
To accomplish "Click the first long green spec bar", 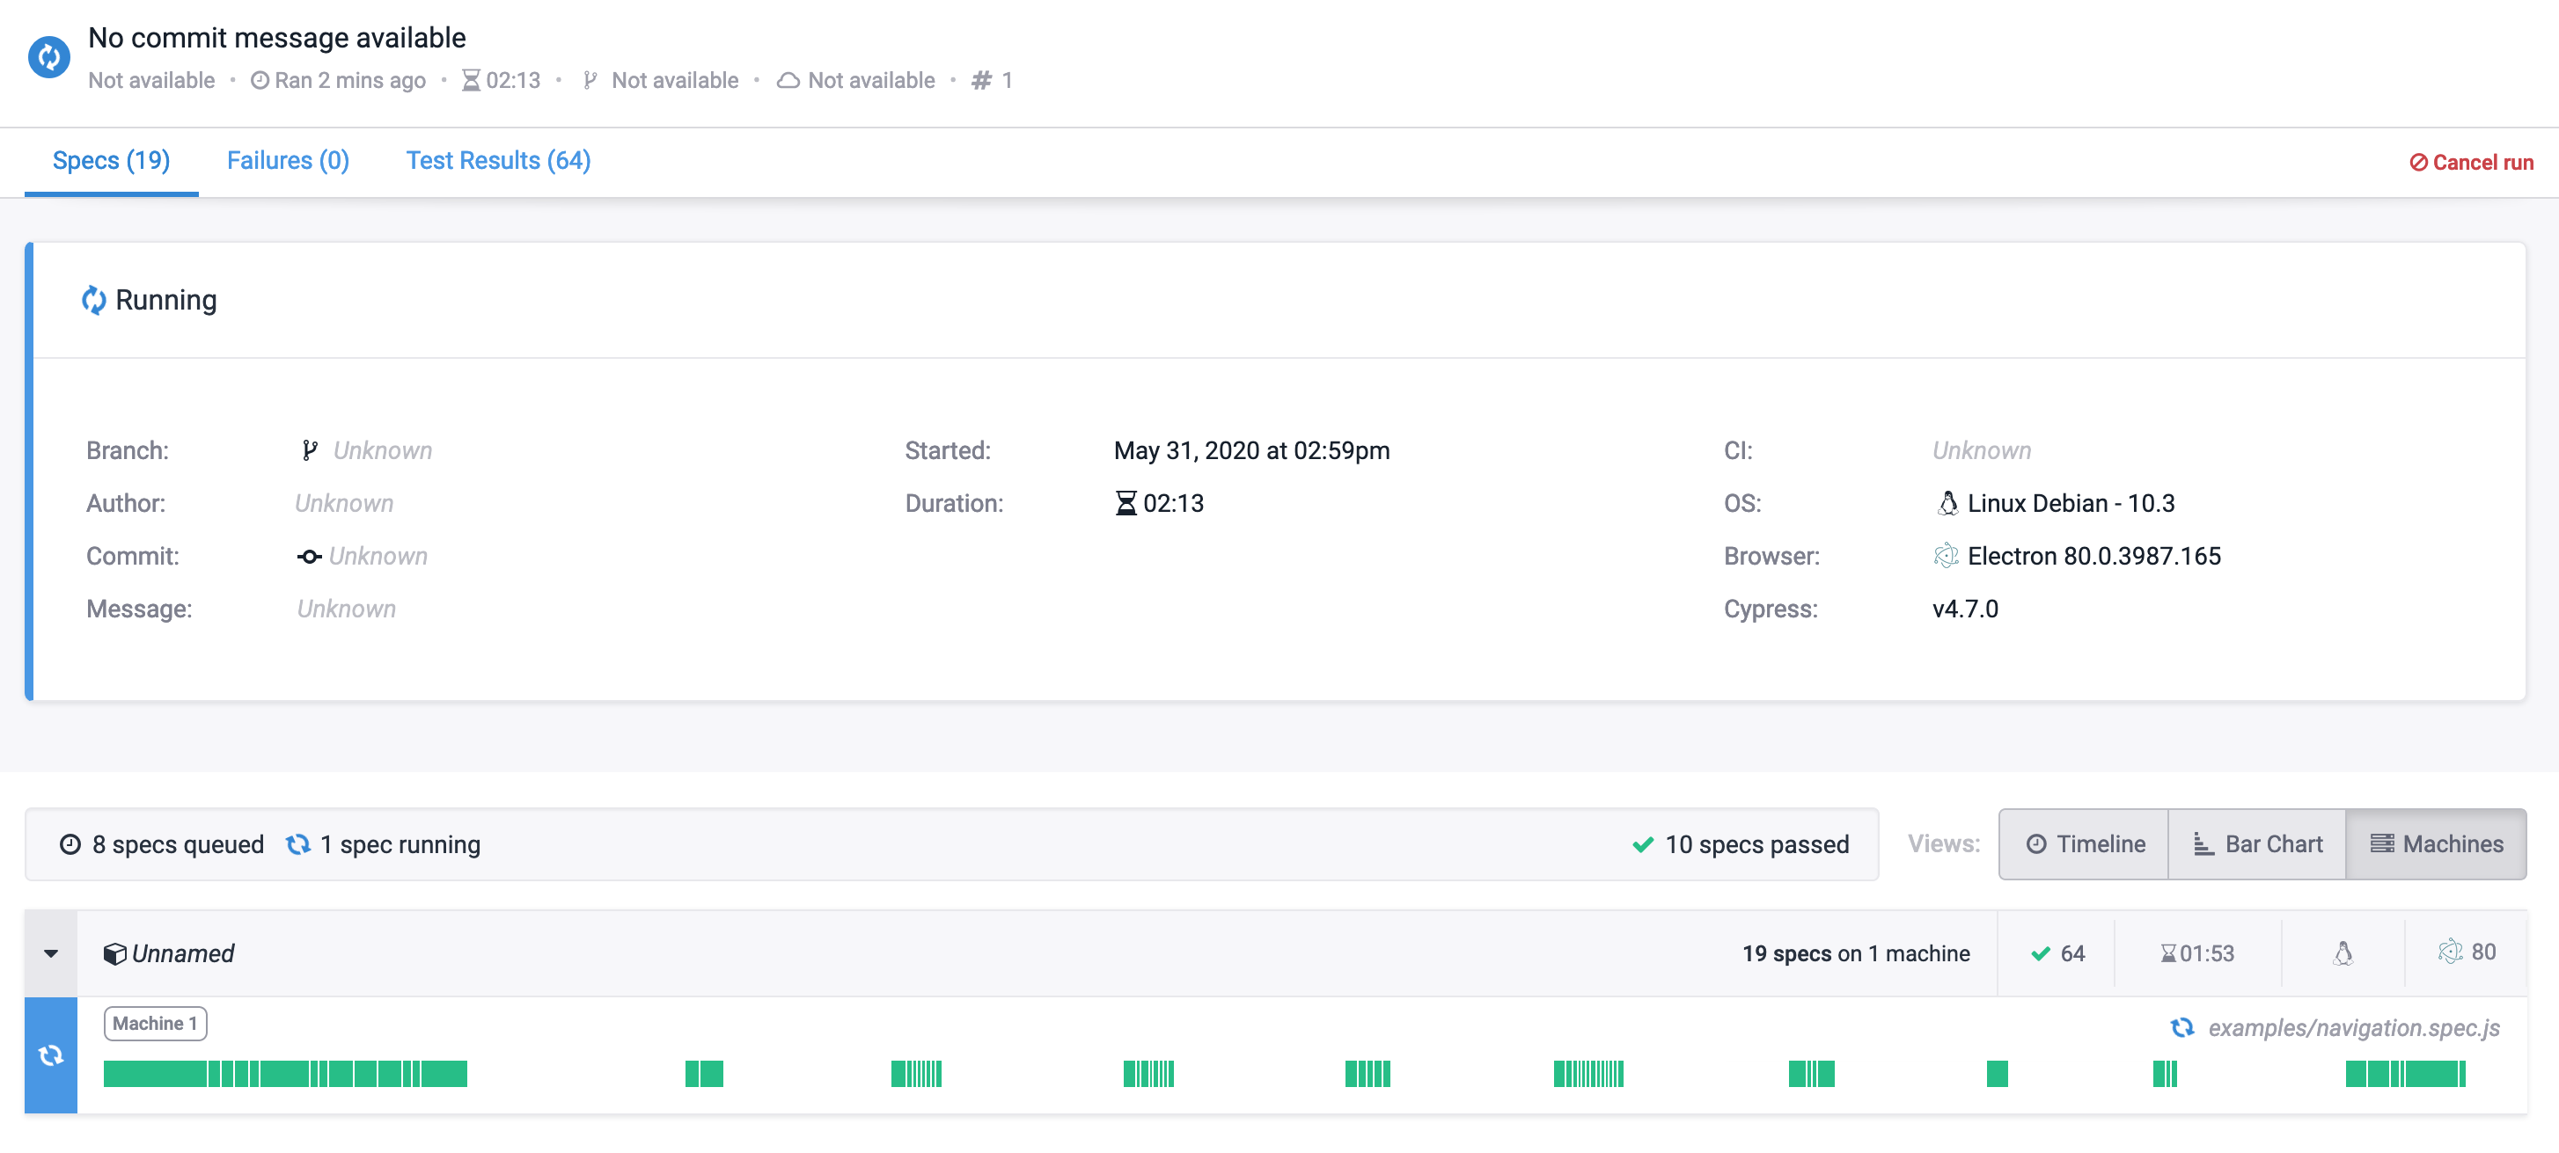I will [x=154, y=1074].
